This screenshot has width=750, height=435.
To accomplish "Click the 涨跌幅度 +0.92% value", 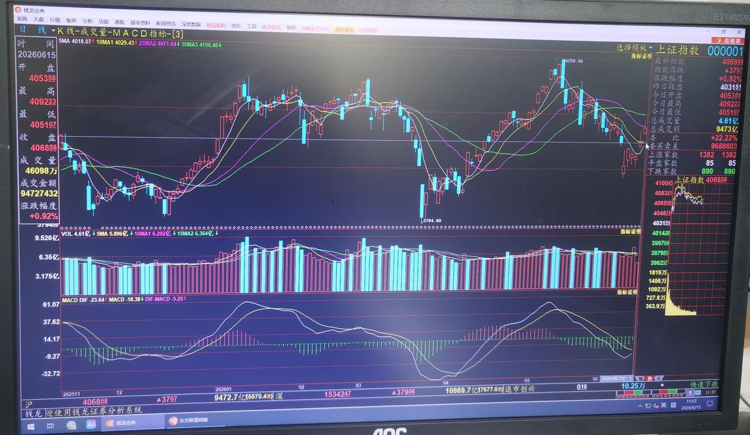I will pos(44,216).
